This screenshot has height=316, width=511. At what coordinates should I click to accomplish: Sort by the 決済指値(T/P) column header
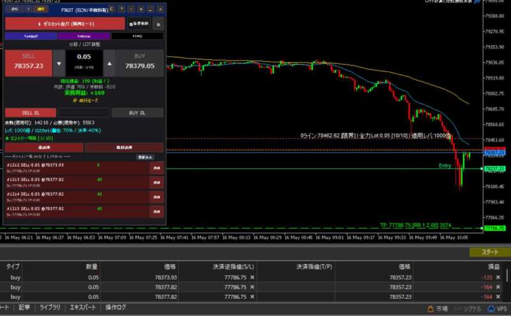click(x=314, y=266)
